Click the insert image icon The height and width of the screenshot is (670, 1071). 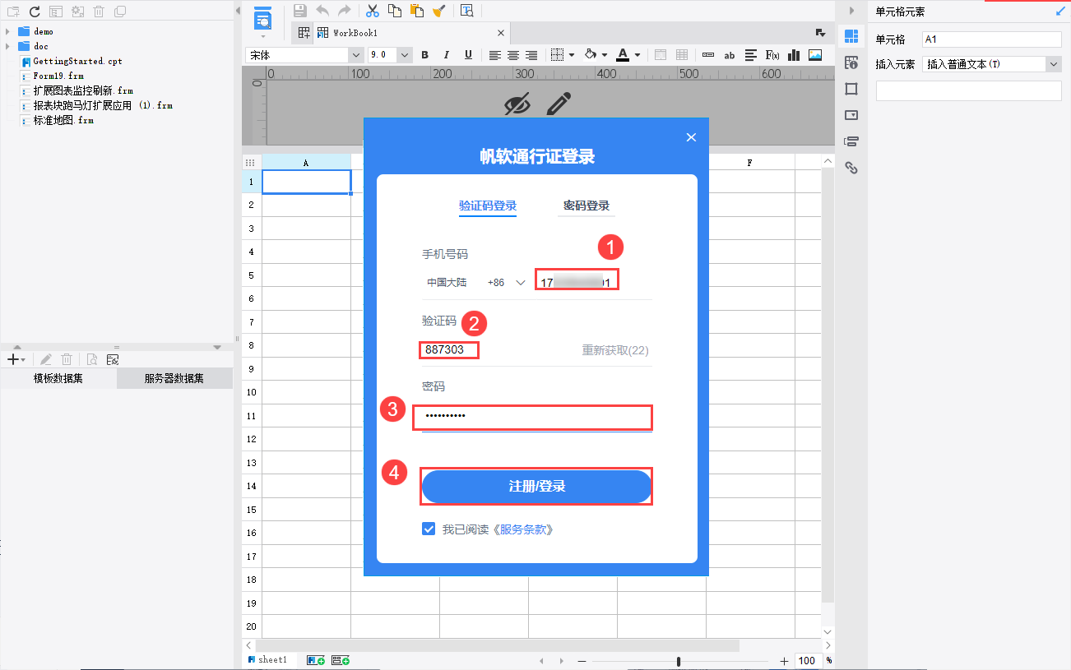click(x=815, y=55)
